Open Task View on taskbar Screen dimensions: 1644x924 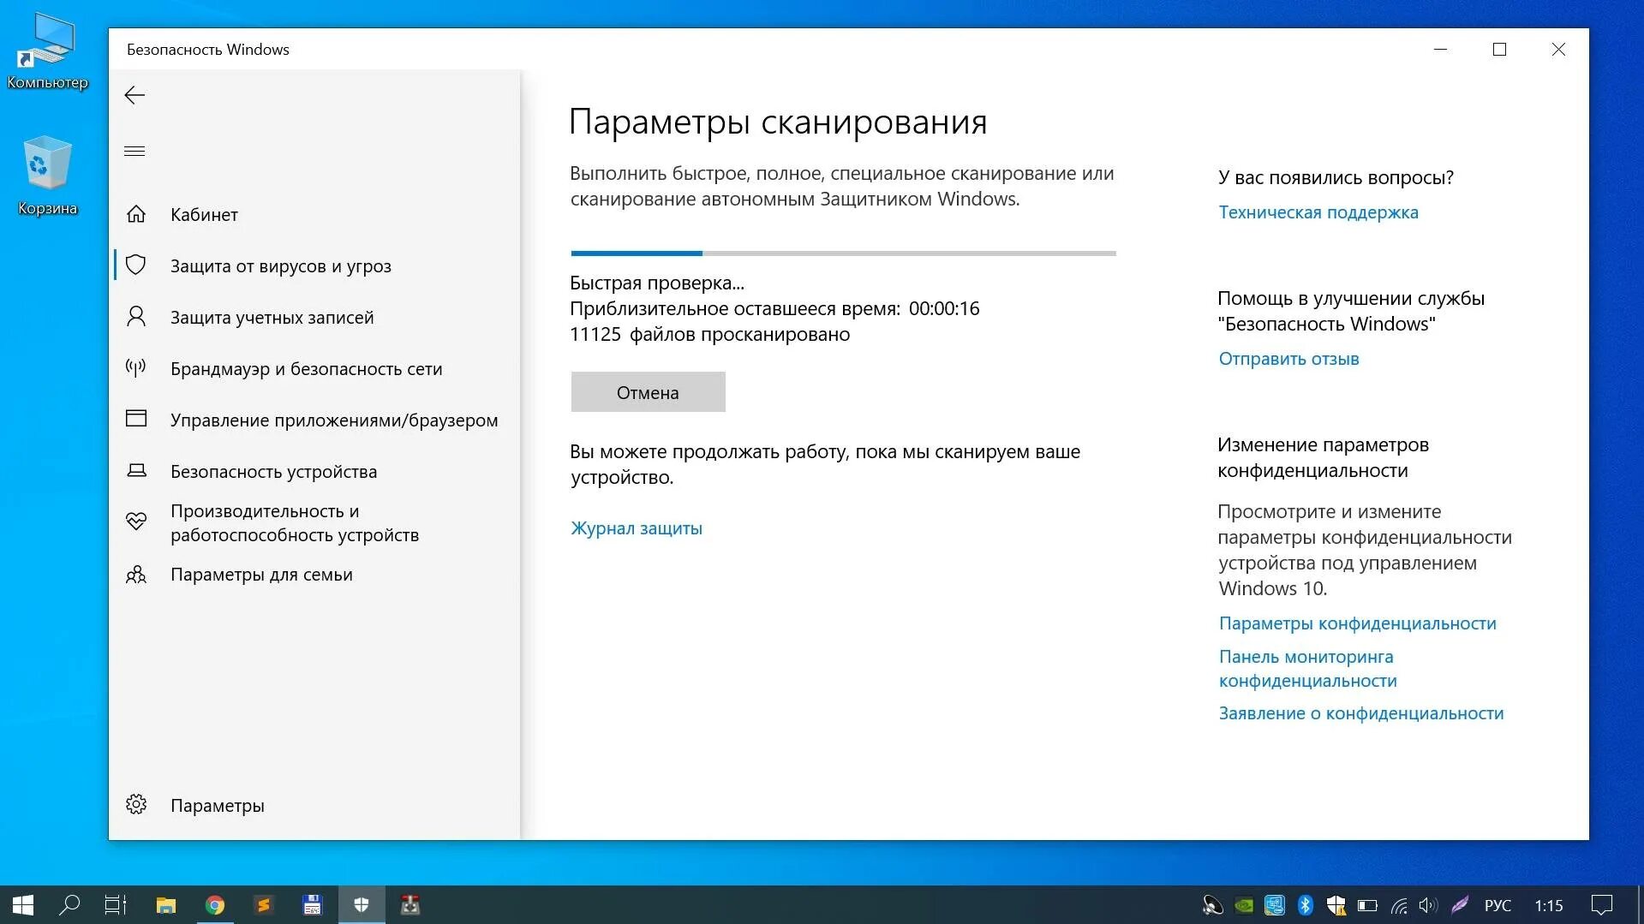pos(116,905)
